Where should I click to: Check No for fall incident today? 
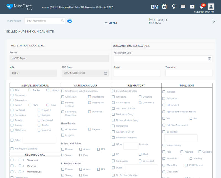[x=191, y=118]
